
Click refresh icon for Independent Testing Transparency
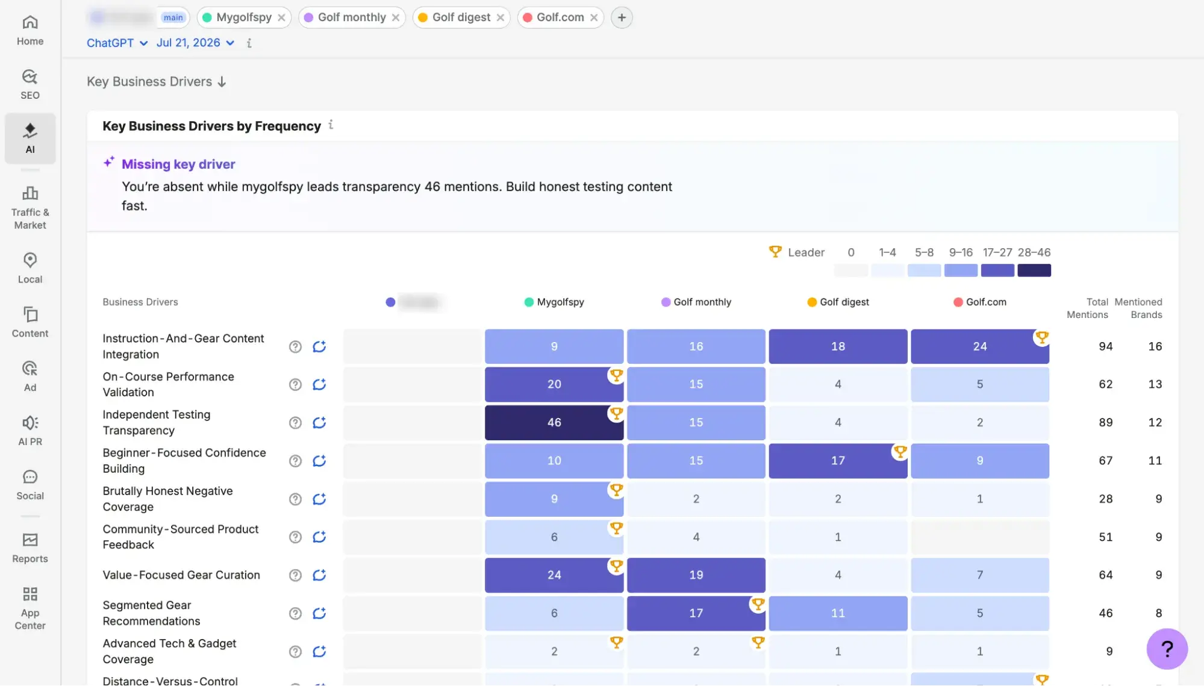click(319, 423)
